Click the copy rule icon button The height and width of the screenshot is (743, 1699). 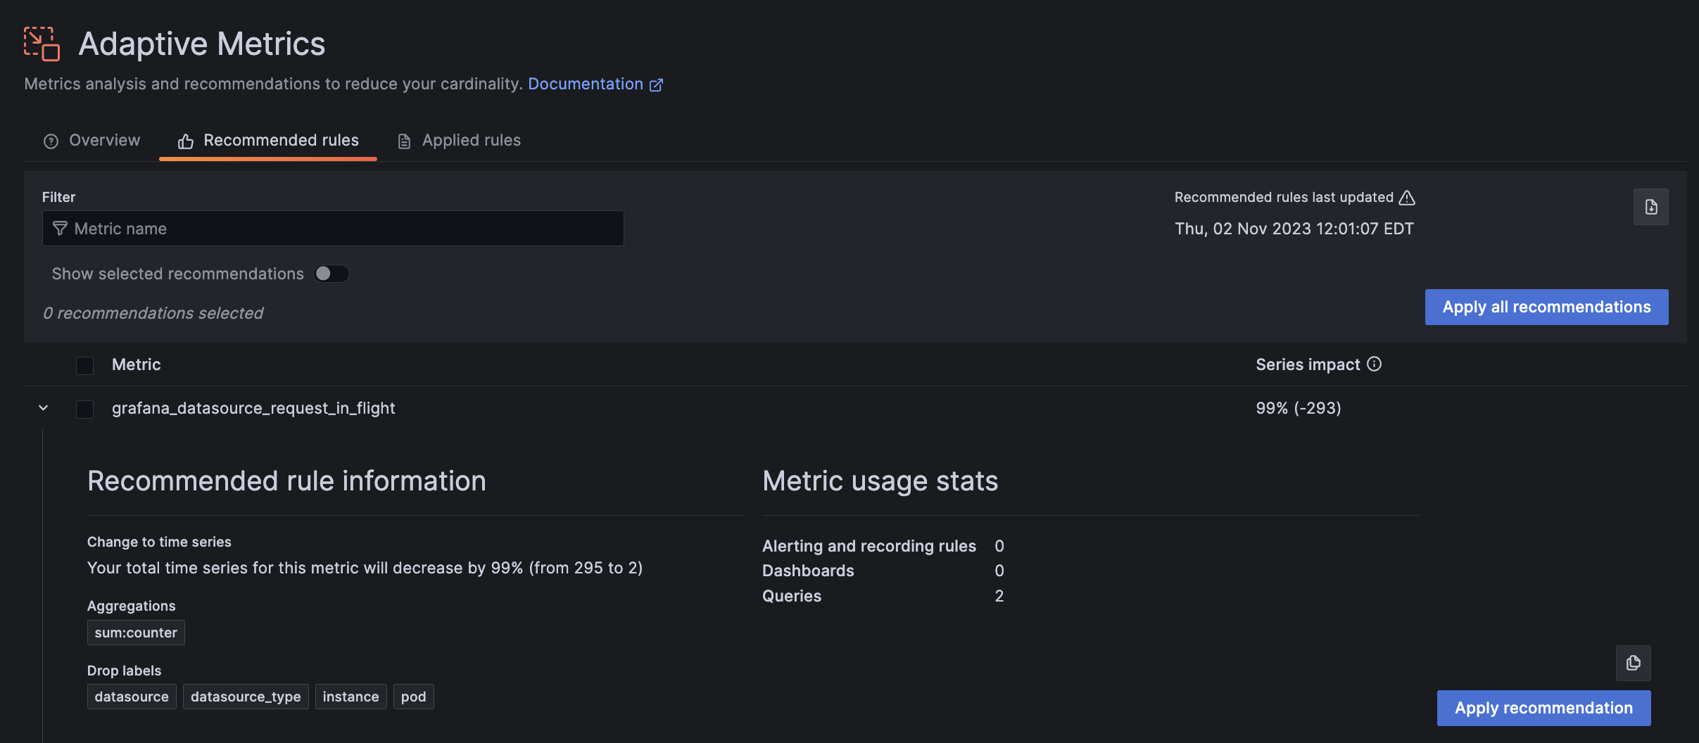(1633, 663)
